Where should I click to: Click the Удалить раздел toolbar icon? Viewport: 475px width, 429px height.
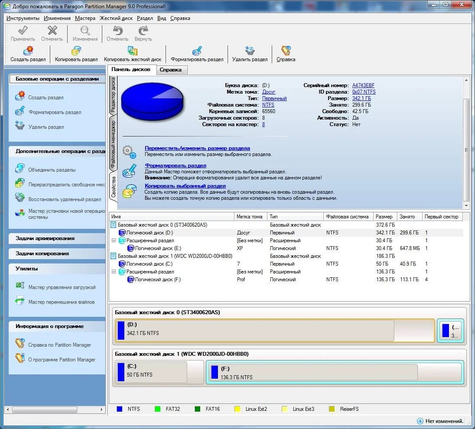click(x=250, y=51)
